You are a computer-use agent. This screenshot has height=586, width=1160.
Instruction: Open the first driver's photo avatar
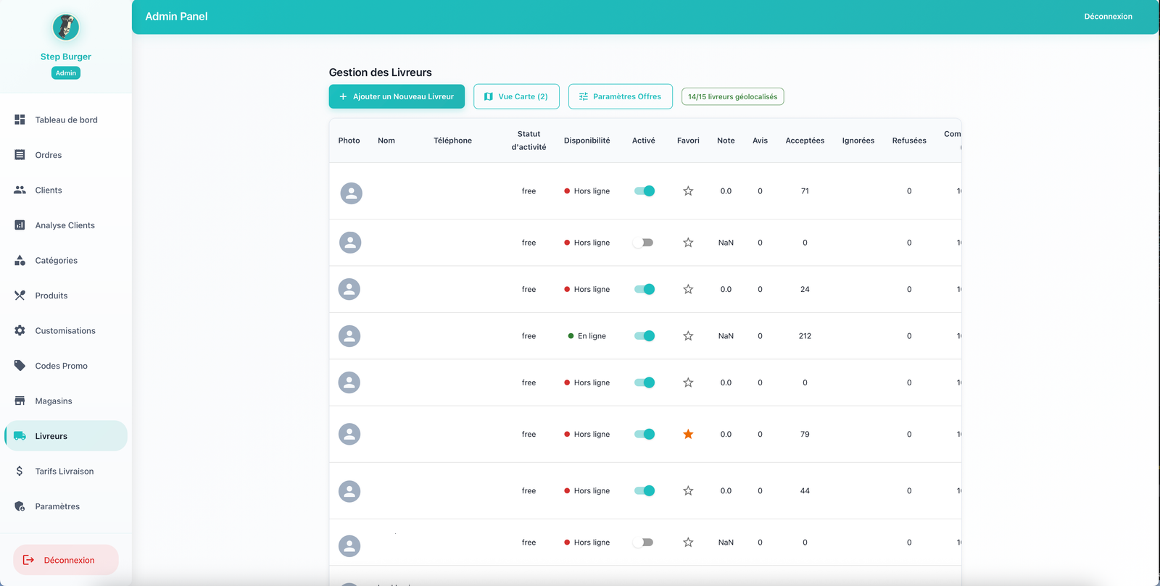351,193
